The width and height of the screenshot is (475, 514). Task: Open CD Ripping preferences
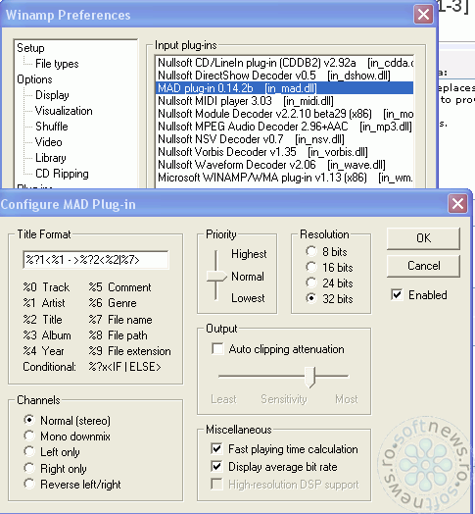pos(62,174)
